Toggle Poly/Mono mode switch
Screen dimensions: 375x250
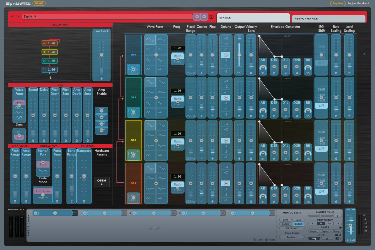(43, 167)
